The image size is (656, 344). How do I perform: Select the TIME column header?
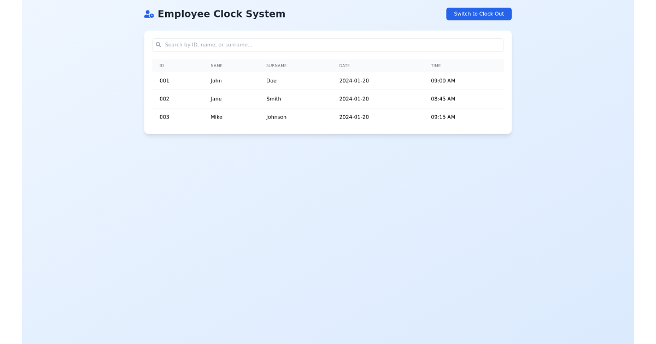[x=436, y=66]
